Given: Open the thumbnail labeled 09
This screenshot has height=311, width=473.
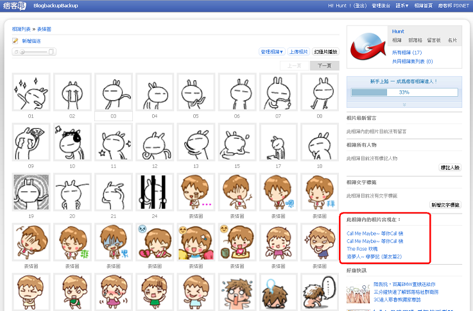Looking at the screenshot, I should [x=31, y=142].
